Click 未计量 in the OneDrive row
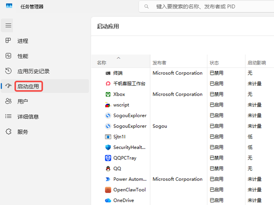Viewport: 274px width, 205px height. point(254,200)
